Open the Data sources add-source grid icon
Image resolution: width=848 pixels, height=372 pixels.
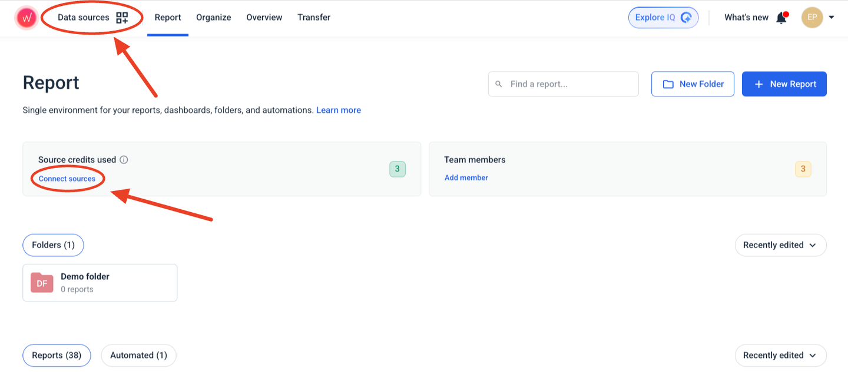point(122,18)
